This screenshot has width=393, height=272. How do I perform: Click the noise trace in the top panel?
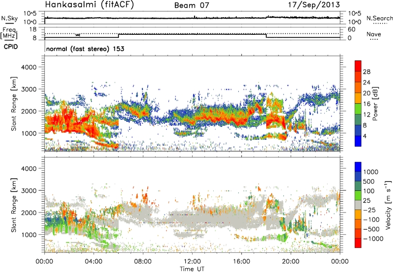coord(192,18)
